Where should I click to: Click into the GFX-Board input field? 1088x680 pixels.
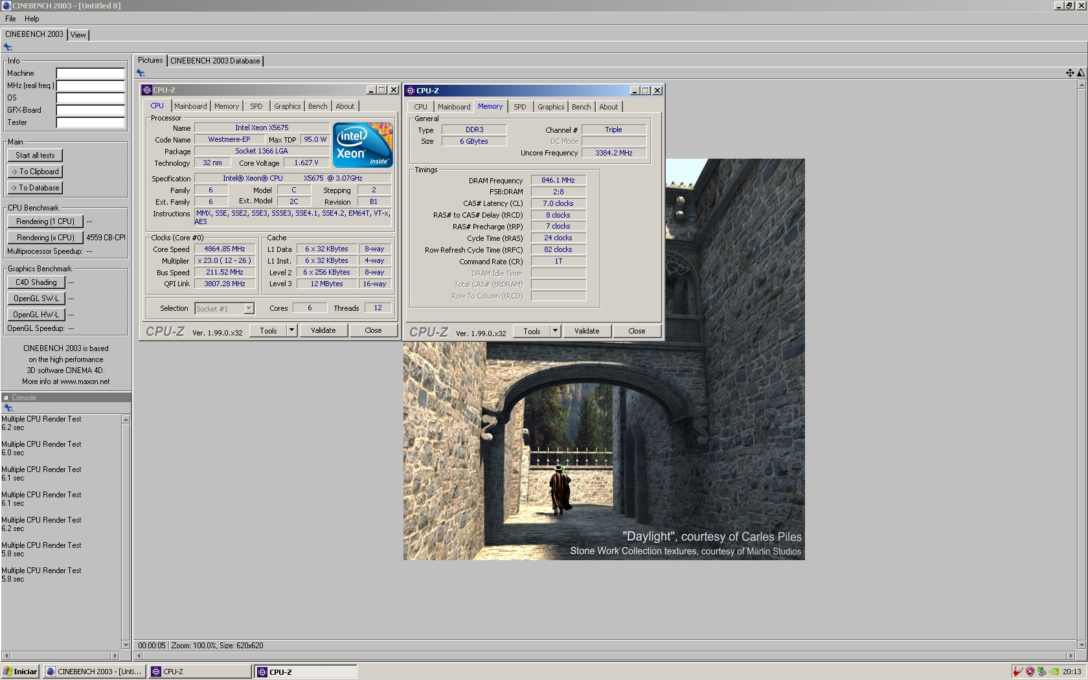91,110
